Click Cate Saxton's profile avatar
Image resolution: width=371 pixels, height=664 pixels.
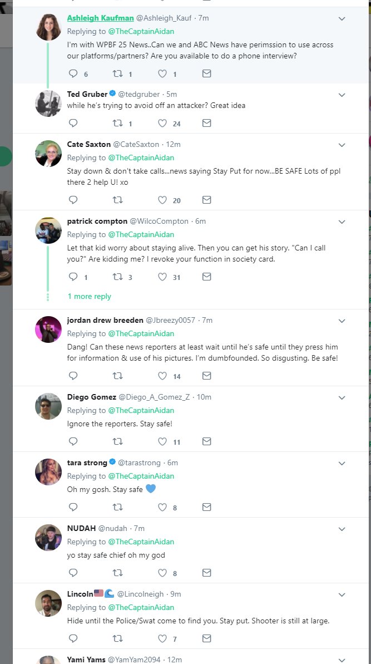coord(48,154)
